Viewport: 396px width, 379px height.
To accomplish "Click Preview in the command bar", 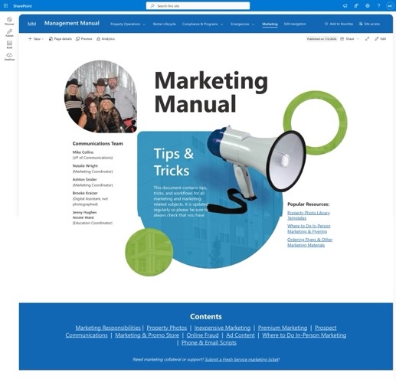I will click(x=84, y=39).
